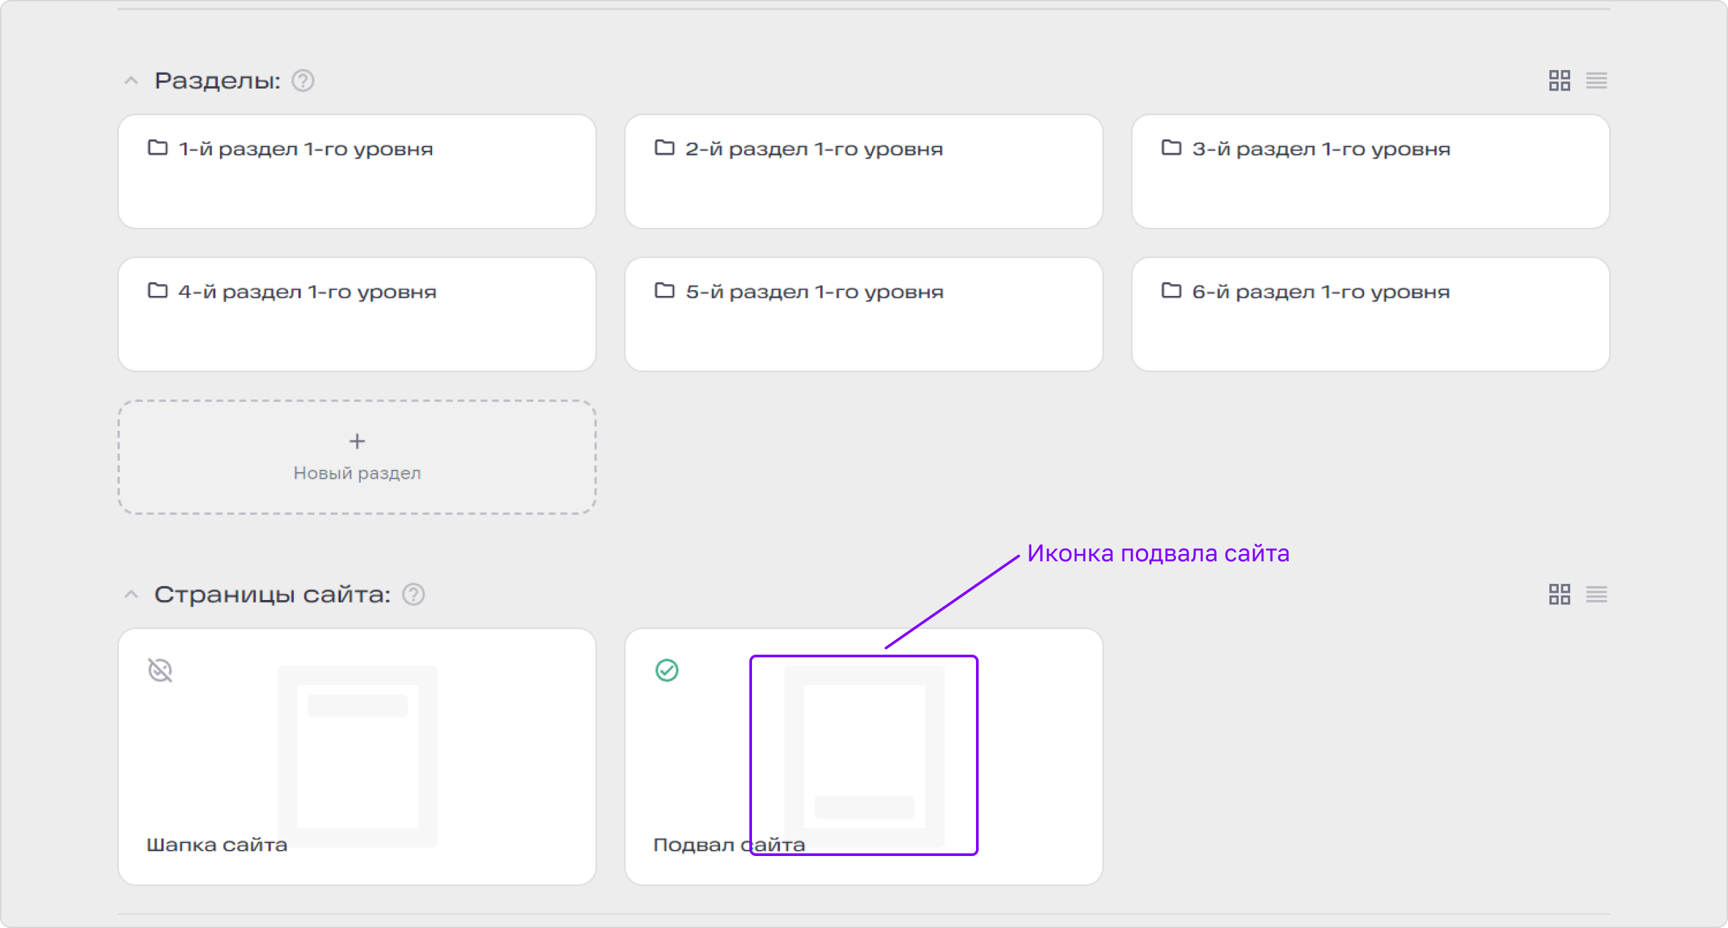
Task: Open 5-й раздел 1-го уровня card
Action: pyautogui.click(x=863, y=314)
